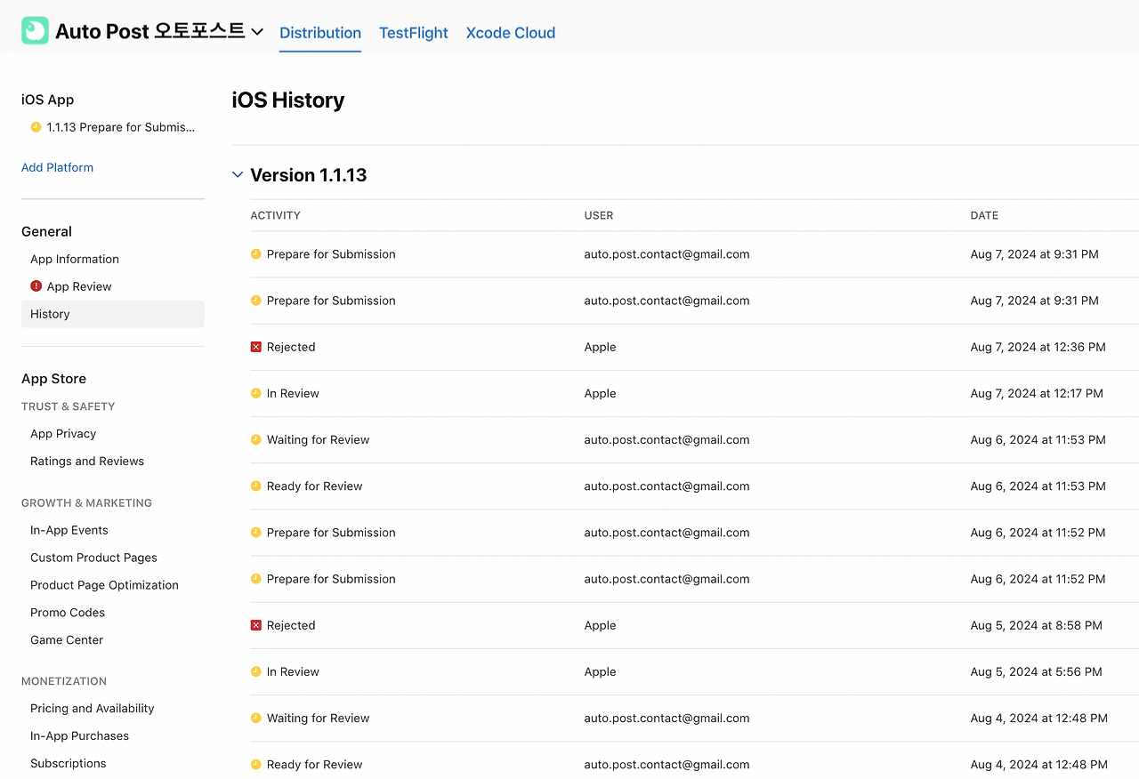Screen dimensions: 1139x779
Task: Collapse the Version 1.1.13 section chevron
Action: [238, 175]
